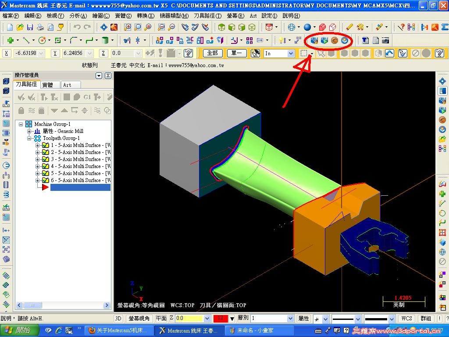Viewport: 449px width, 337px height.
Task: Open the 轉換(X) menu
Action: tap(146, 16)
